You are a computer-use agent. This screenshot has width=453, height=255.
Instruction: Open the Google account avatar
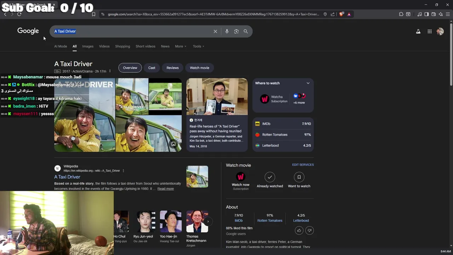(x=440, y=31)
